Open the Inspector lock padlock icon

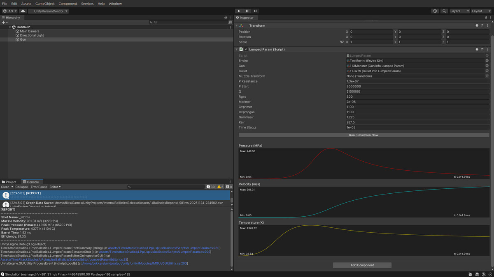click(x=485, y=17)
